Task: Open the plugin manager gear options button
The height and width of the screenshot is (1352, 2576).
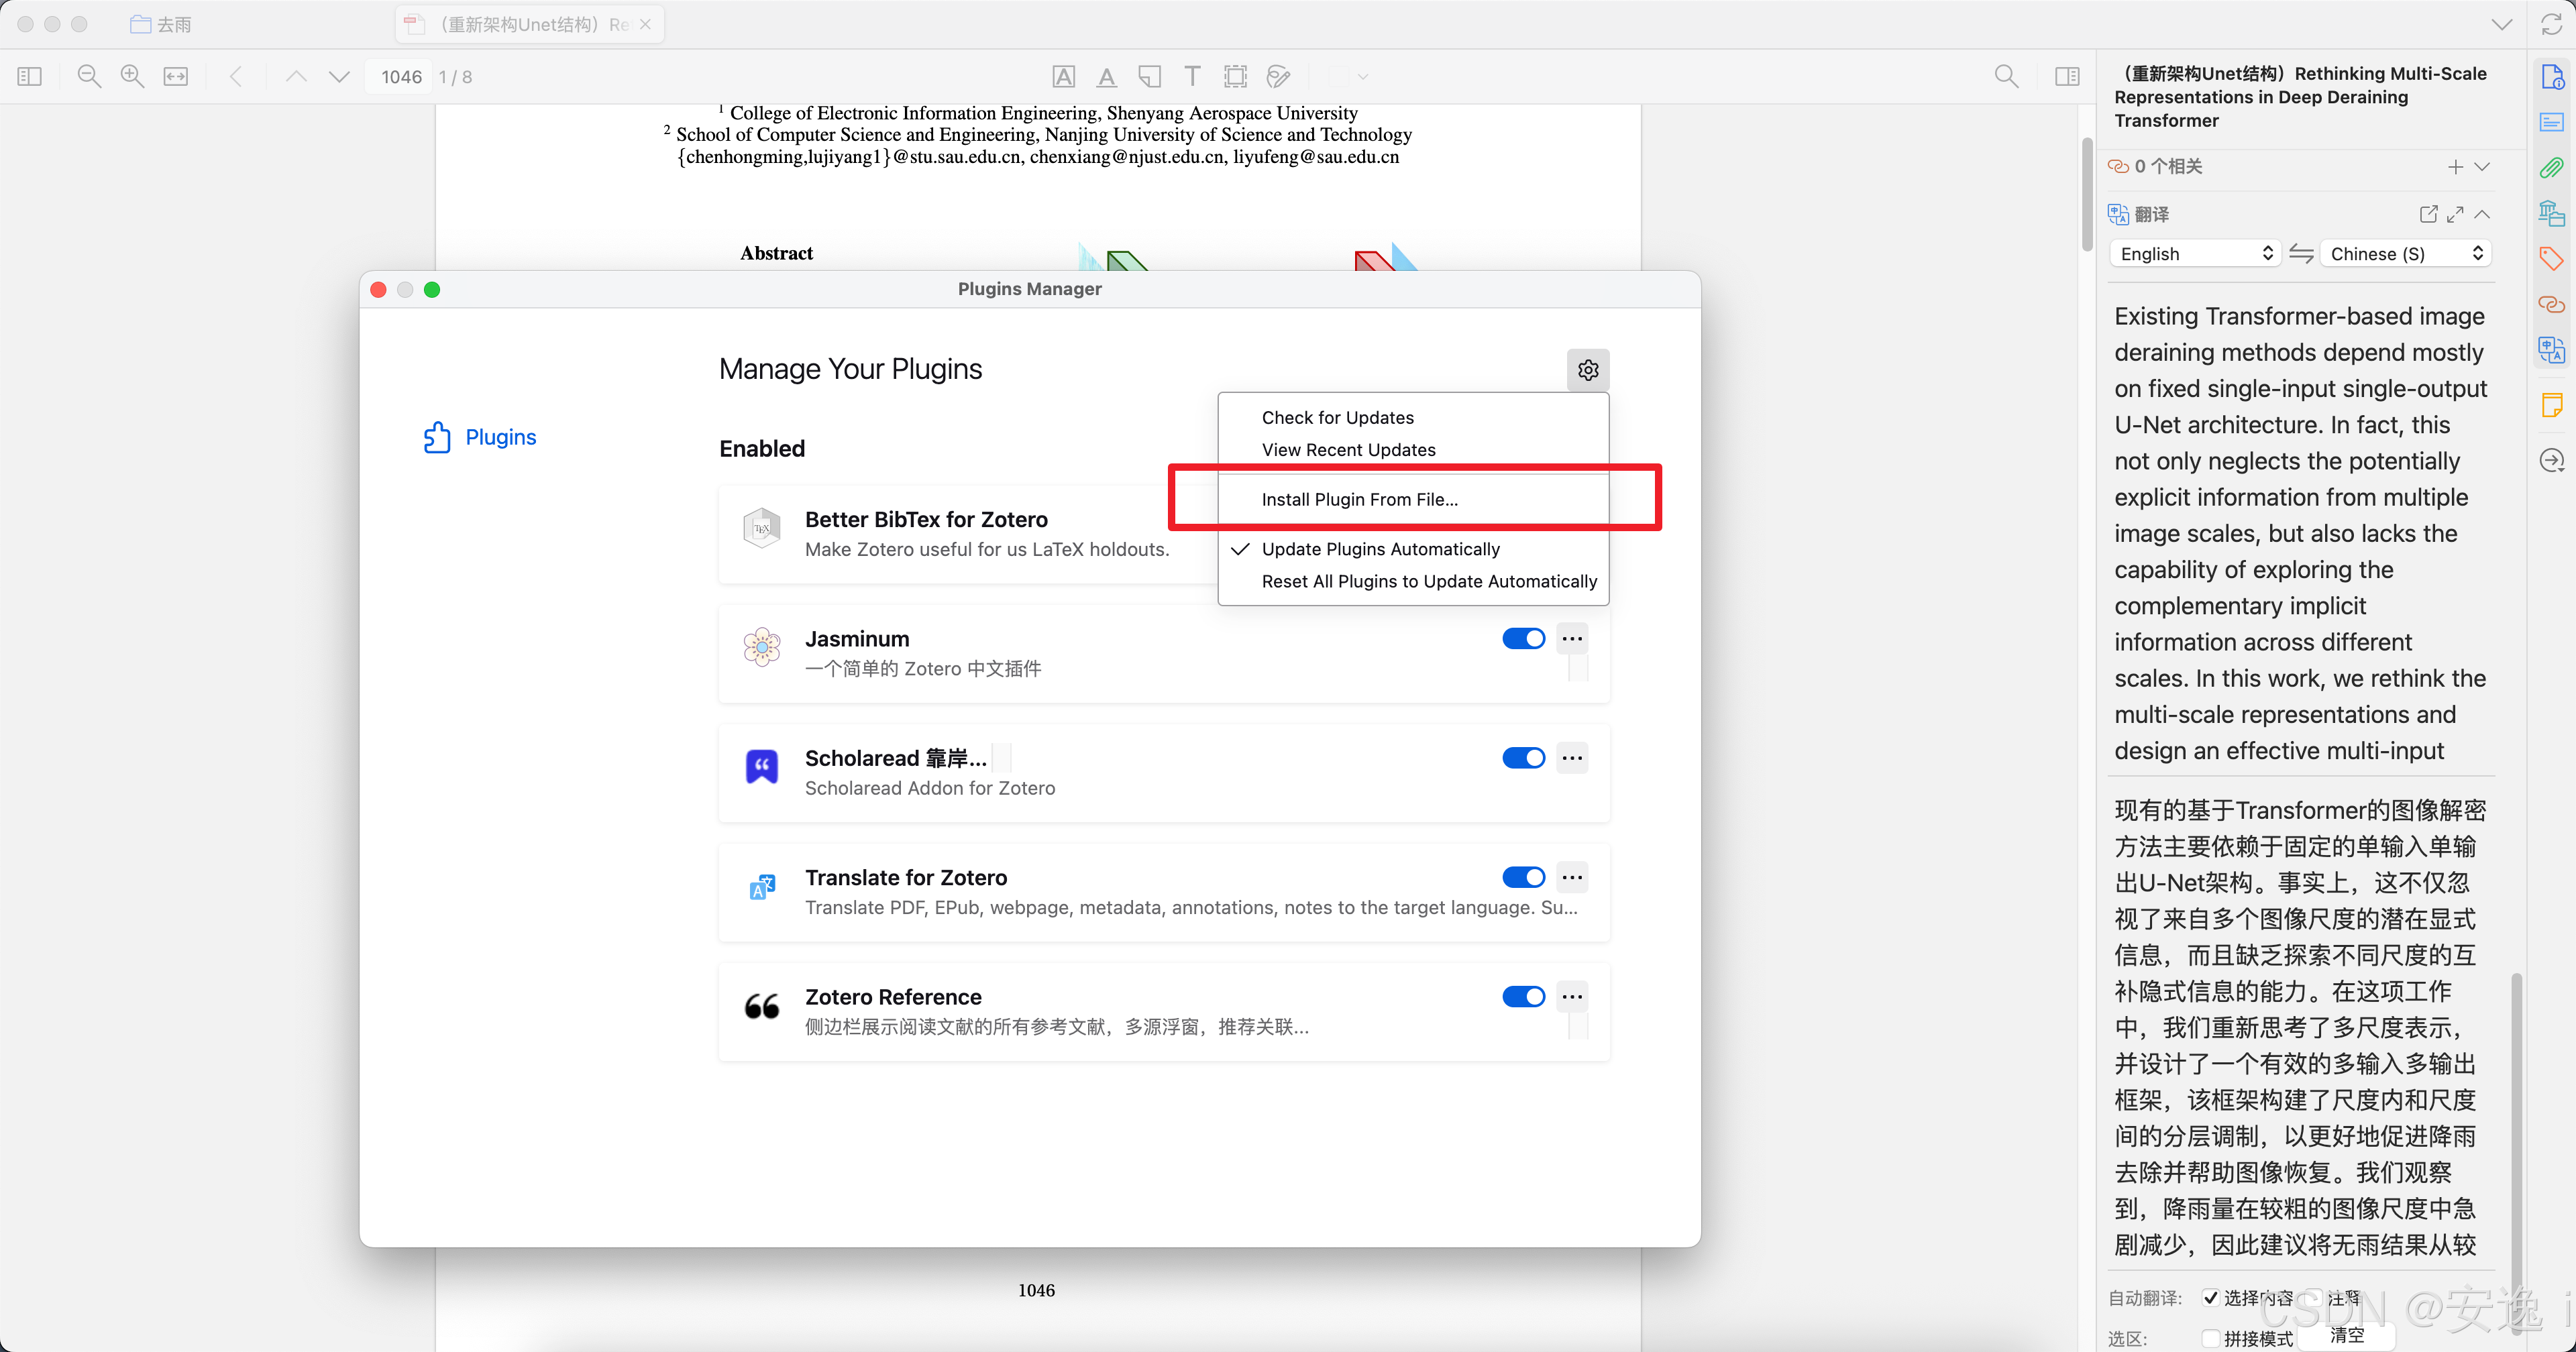Action: coord(1588,370)
